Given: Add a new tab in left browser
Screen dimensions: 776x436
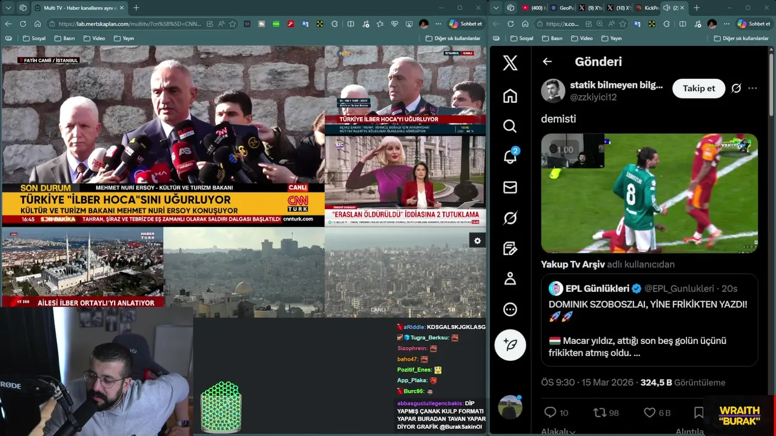Looking at the screenshot, I should tap(136, 8).
